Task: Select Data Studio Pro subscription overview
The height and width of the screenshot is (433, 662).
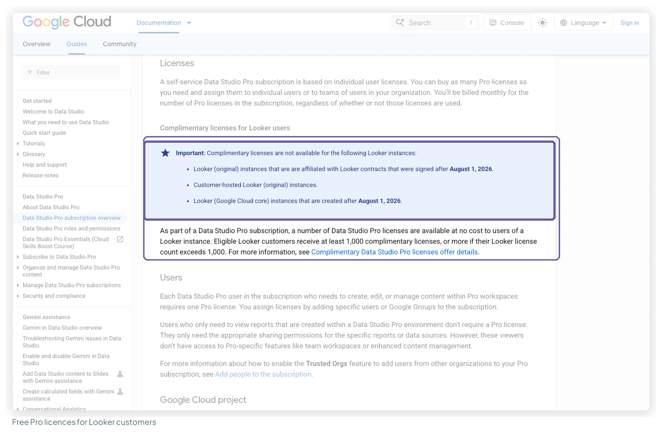Action: click(71, 218)
